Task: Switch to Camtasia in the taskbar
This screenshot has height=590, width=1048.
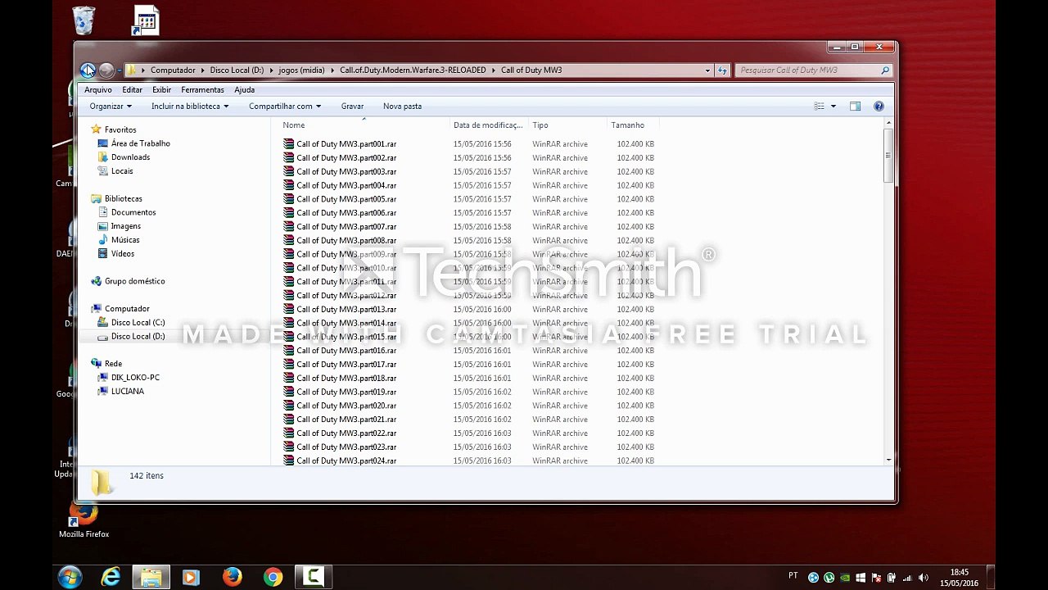Action: coord(313,577)
